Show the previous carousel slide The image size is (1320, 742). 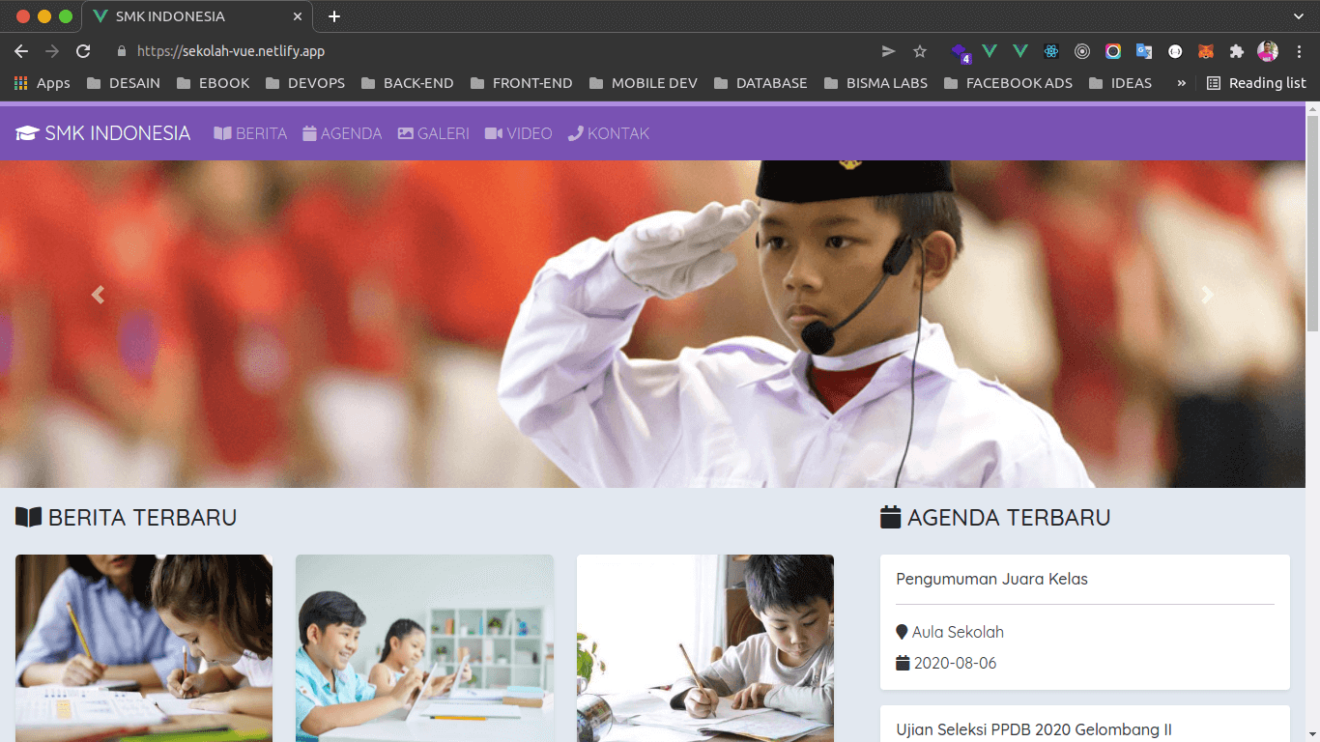(x=98, y=296)
